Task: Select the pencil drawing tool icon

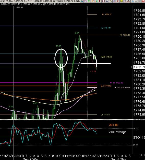Action: [x=93, y=1]
